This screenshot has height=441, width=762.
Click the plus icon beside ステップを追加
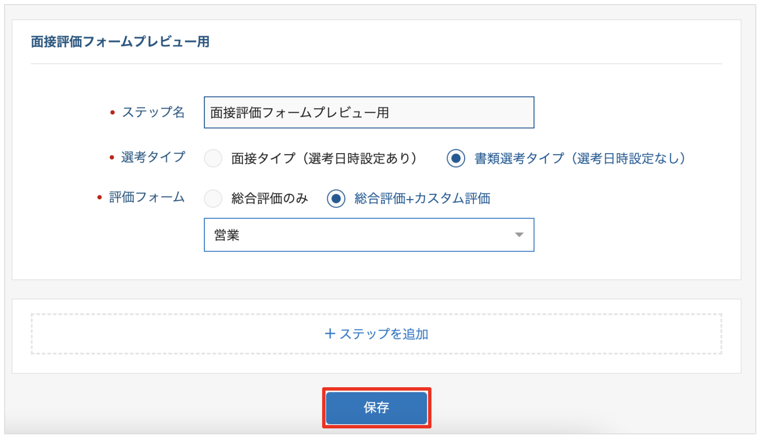coord(330,334)
